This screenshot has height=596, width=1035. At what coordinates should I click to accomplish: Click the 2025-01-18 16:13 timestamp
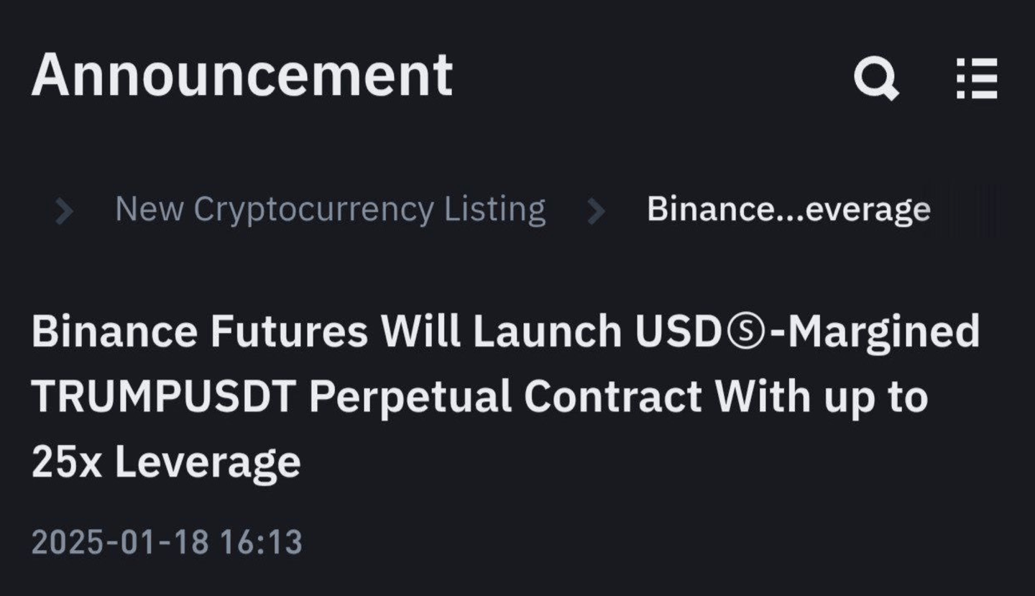(167, 542)
